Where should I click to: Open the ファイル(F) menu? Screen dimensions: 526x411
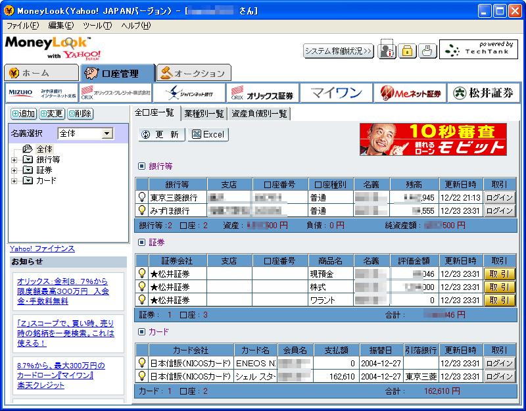tap(22, 26)
